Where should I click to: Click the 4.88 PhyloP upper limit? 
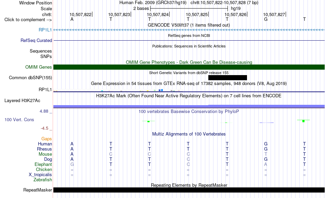click(x=44, y=111)
